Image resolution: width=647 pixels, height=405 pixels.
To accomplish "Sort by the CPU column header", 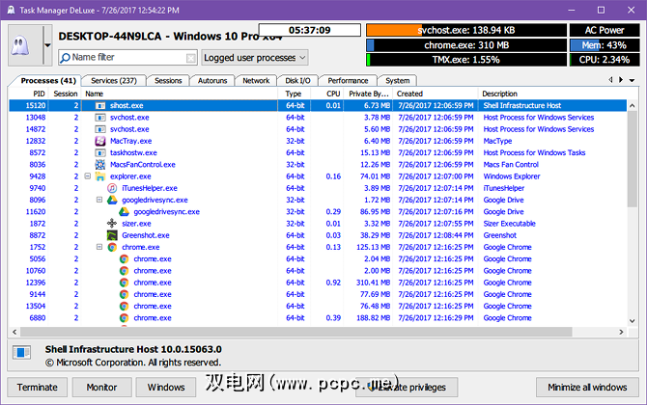I will click(x=327, y=94).
